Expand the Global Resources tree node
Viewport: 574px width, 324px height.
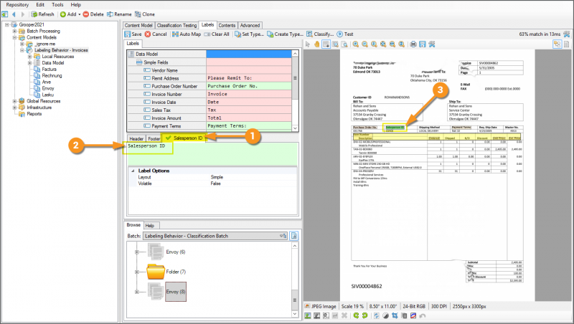(13, 101)
